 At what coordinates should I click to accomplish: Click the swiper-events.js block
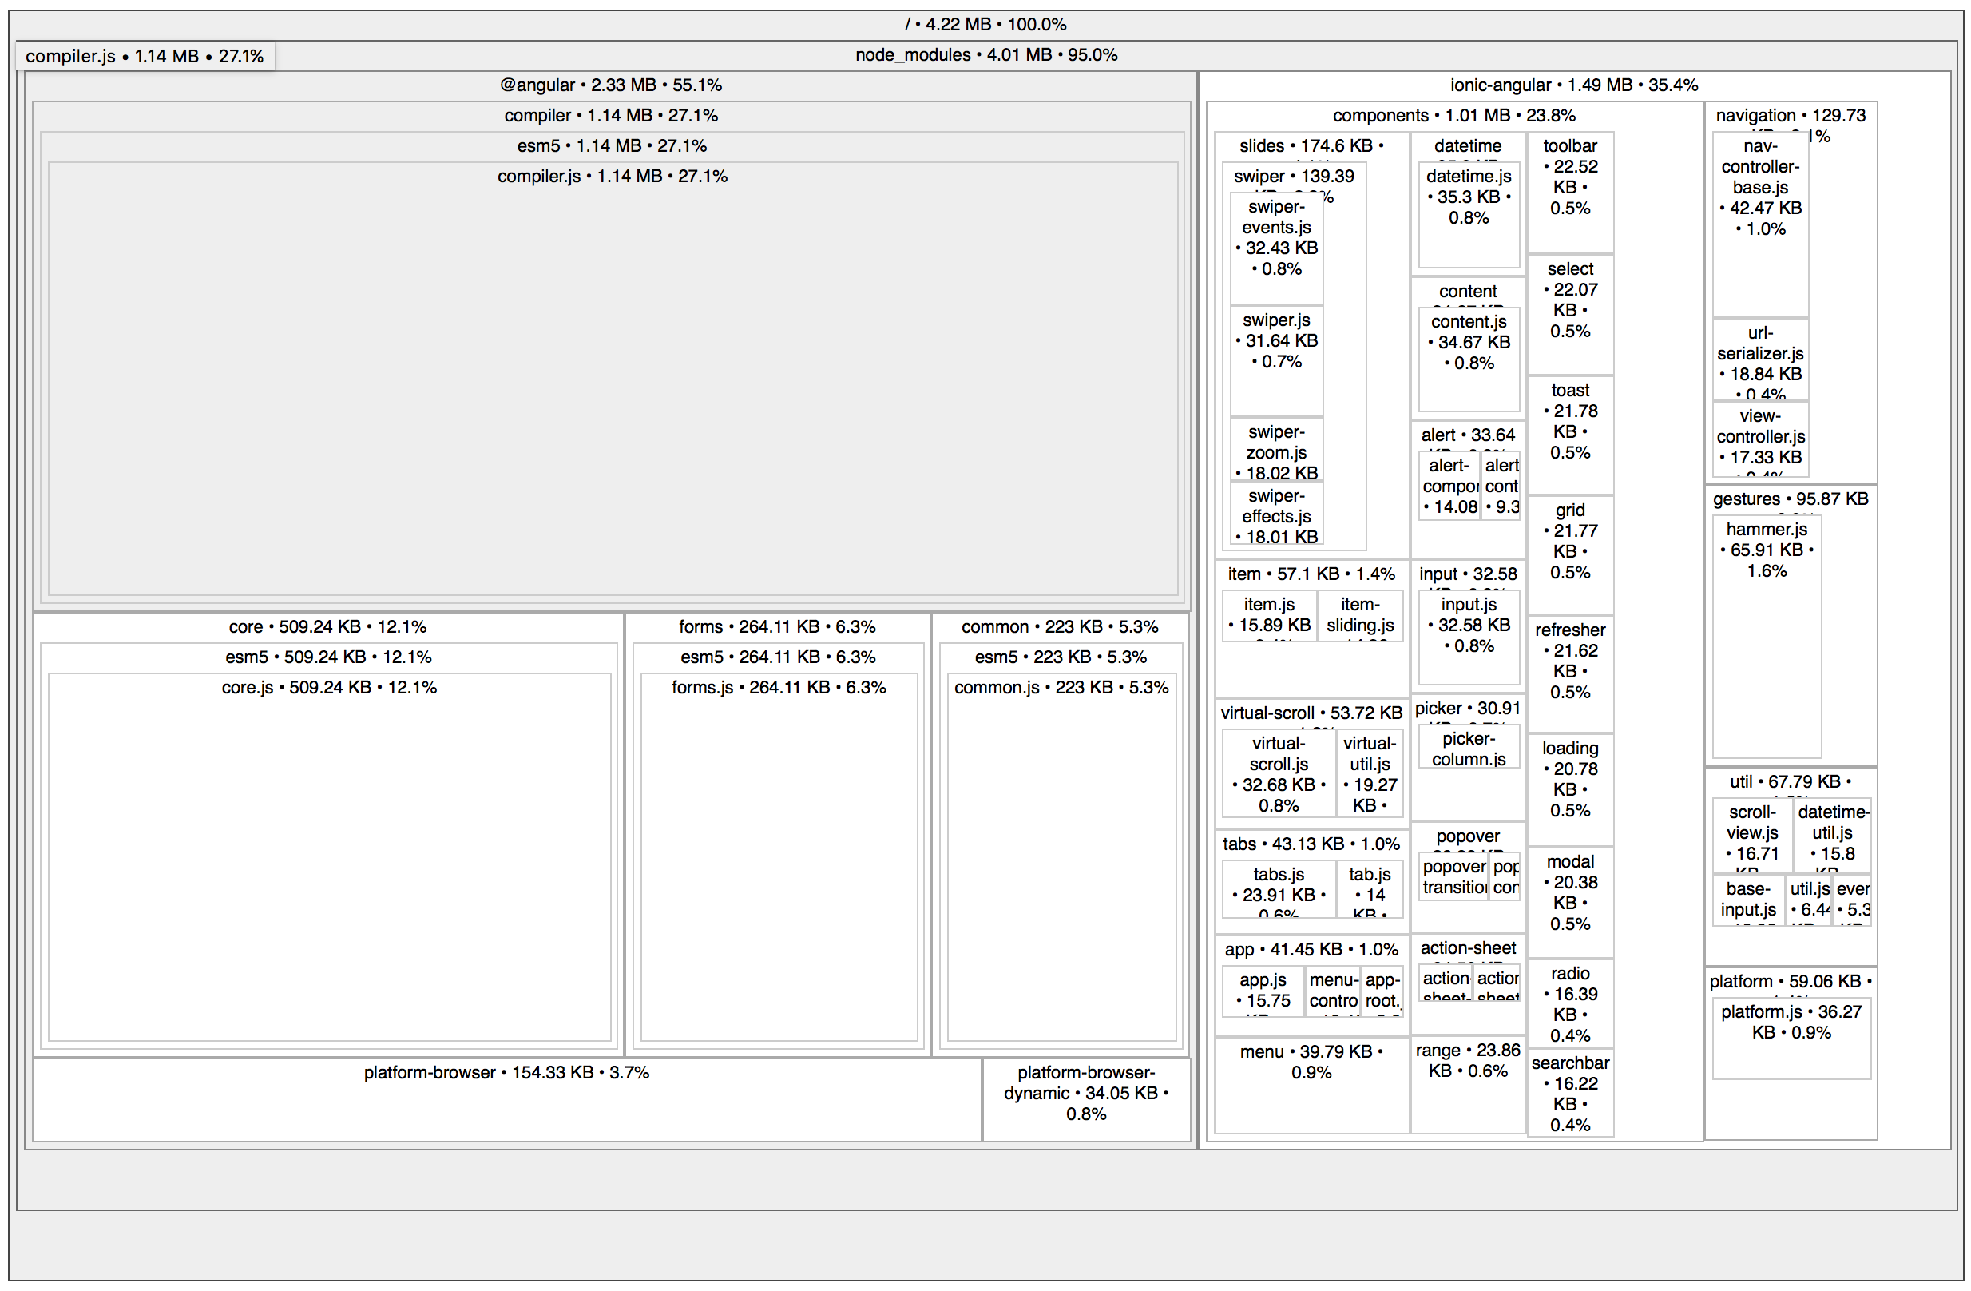click(x=1276, y=248)
